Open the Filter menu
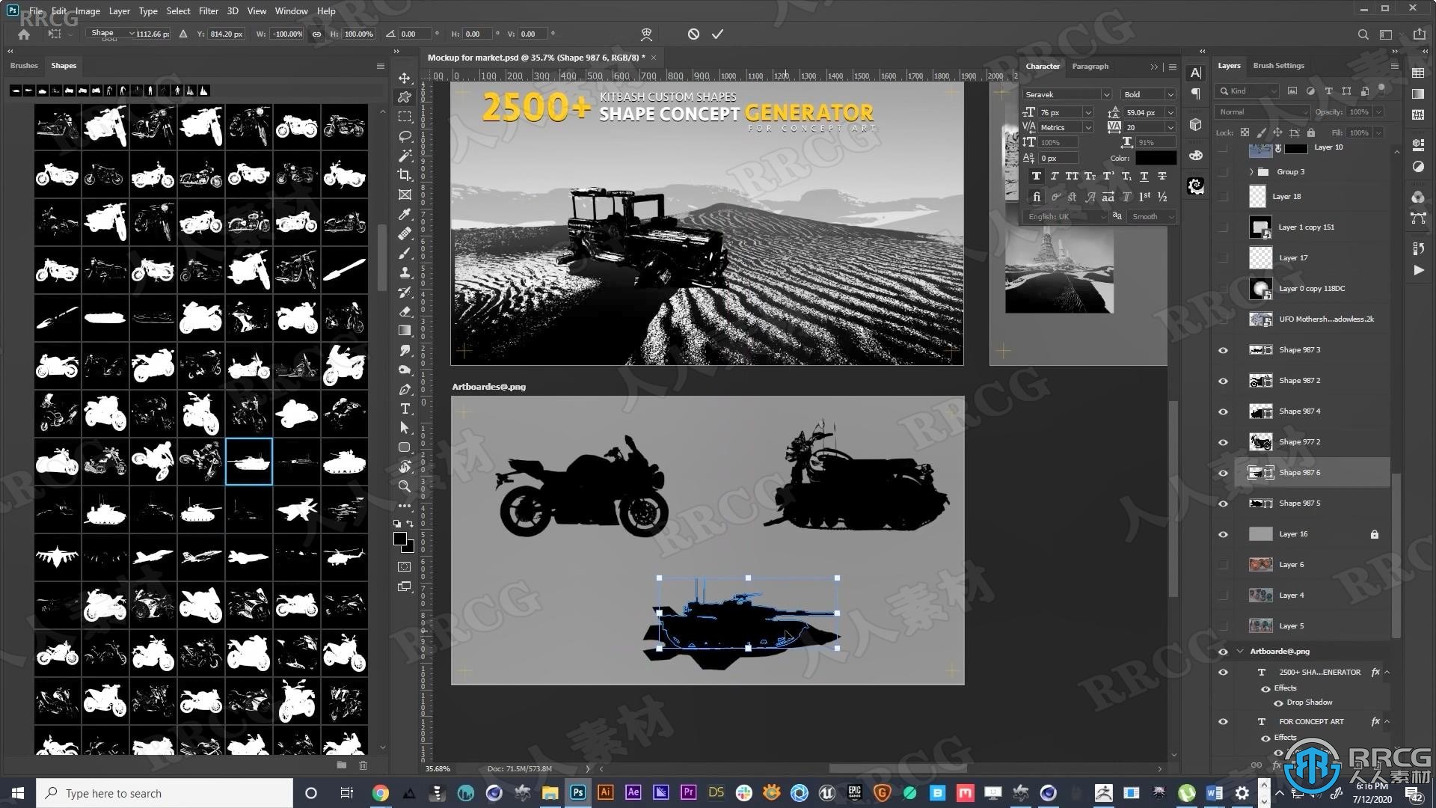Screen dimensions: 1436x808 coord(208,10)
